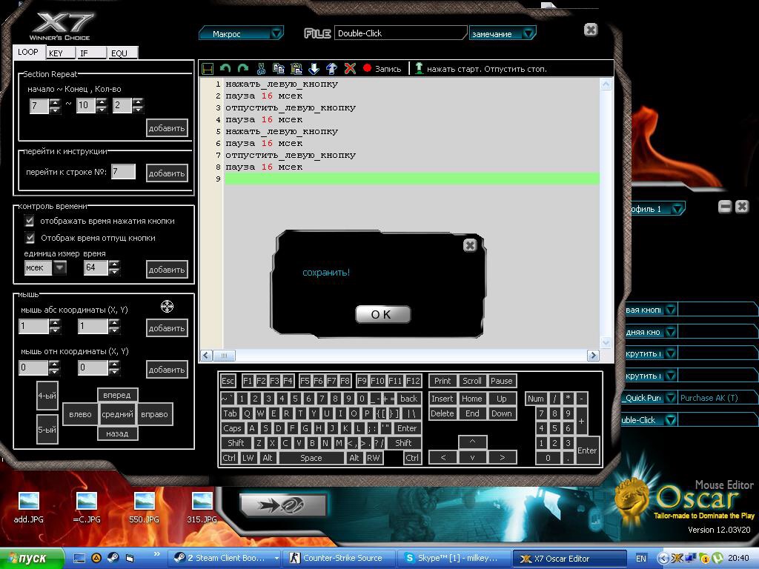The height and width of the screenshot is (569, 759).
Task: Click Steam icon in quick launch
Action: 113,558
